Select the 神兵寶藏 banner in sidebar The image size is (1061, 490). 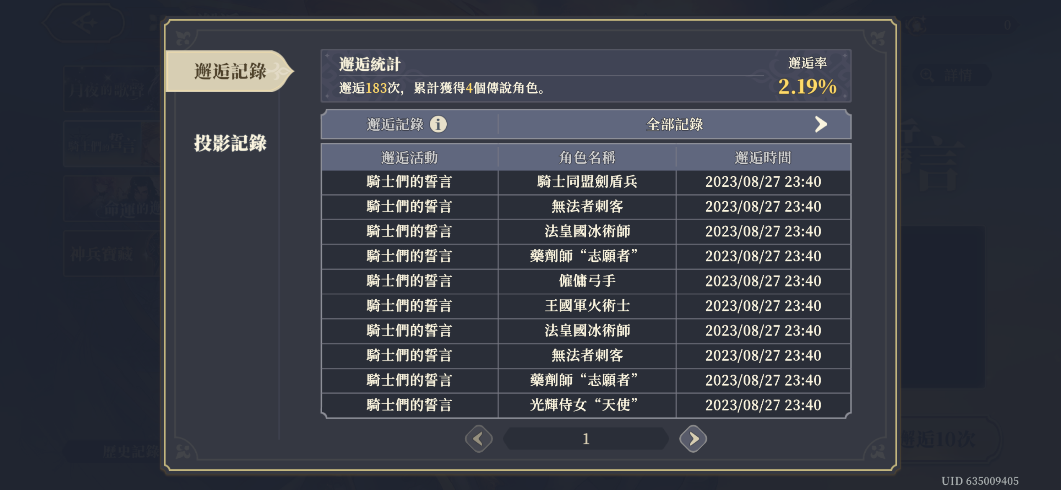coord(112,254)
